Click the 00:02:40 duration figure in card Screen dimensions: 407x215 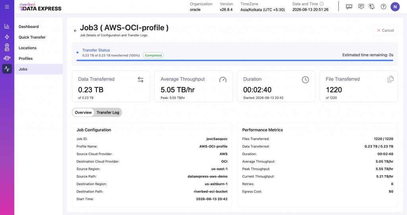coord(257,90)
